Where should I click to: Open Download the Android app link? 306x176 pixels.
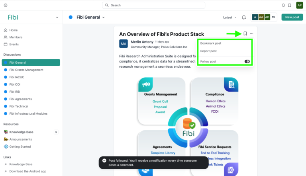tap(28, 171)
